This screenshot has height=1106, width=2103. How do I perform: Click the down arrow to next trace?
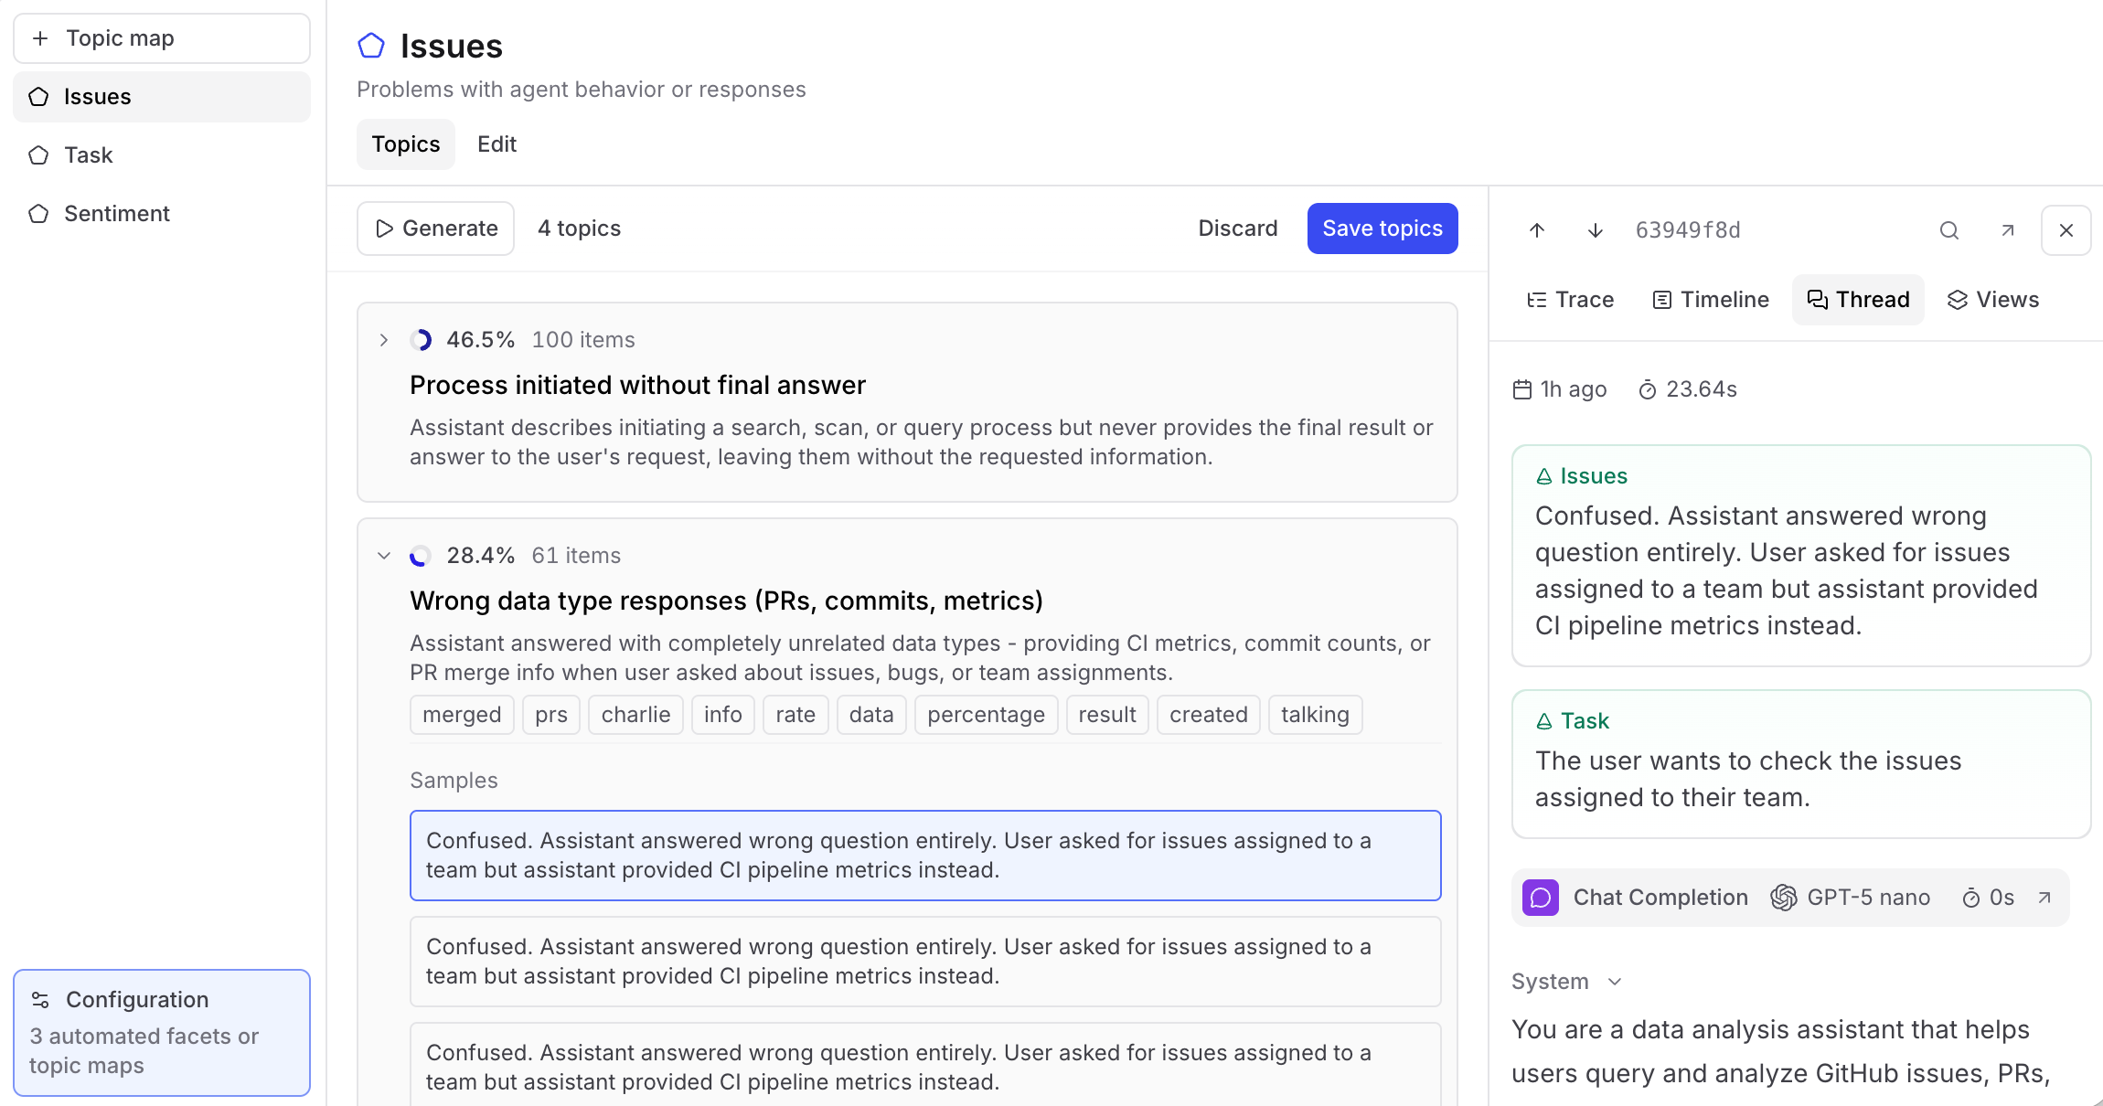[x=1595, y=230]
